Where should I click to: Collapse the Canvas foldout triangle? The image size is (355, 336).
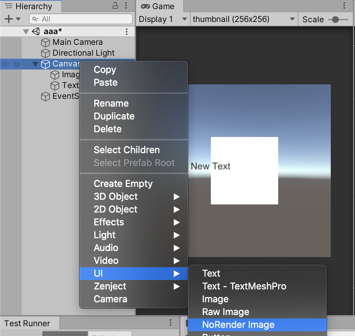[35, 64]
